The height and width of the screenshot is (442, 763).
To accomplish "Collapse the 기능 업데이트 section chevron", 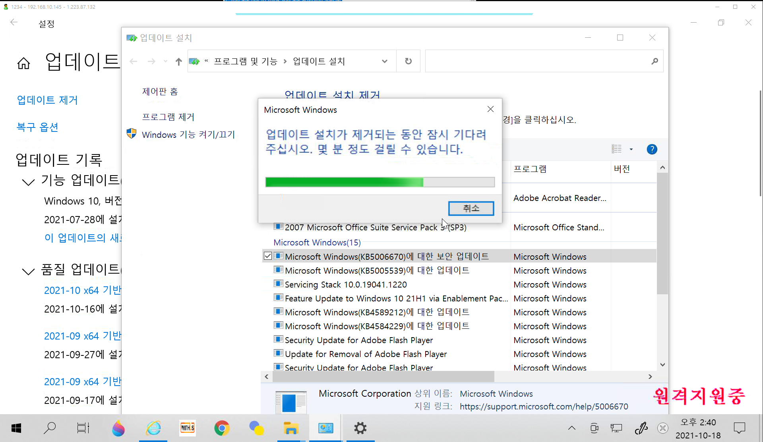I will [x=28, y=182].
